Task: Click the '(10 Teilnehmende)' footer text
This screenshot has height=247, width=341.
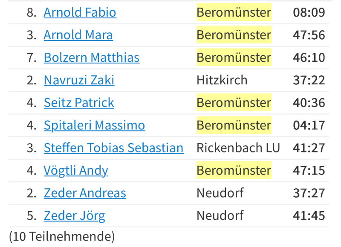Action: pos(62,236)
